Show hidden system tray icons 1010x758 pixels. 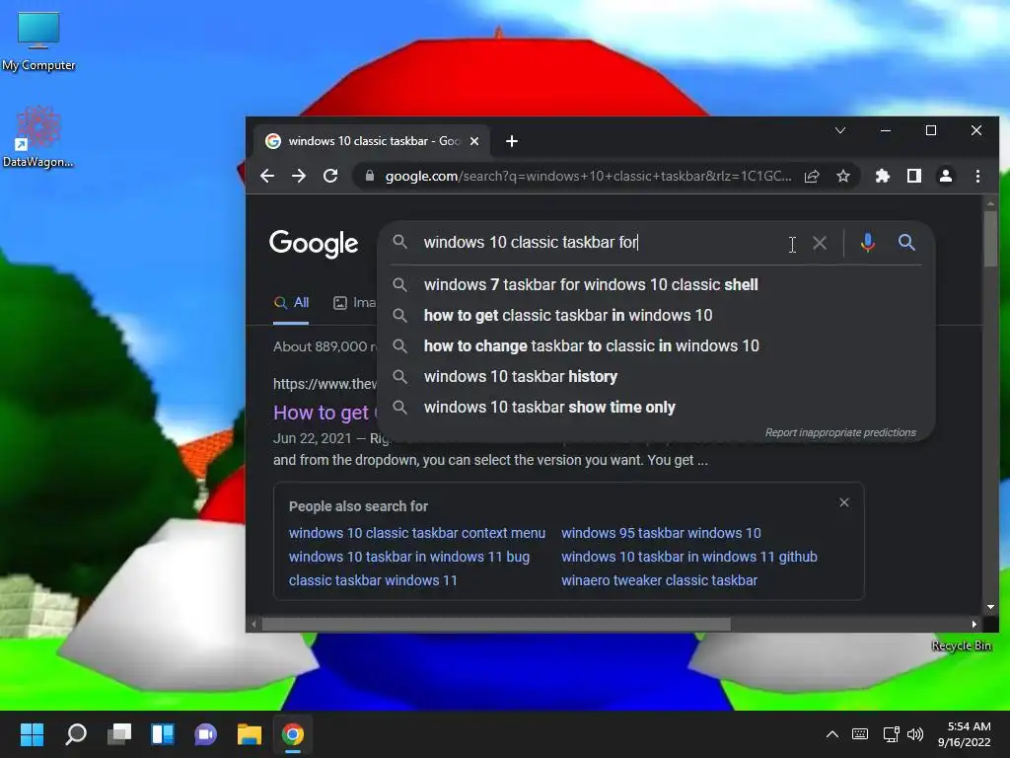(x=832, y=734)
